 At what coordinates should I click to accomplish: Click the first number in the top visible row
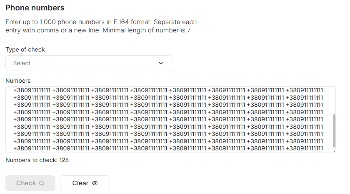32,90
